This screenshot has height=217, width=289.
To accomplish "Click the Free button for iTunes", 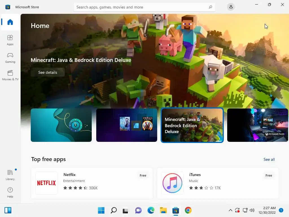I will coord(269,175).
